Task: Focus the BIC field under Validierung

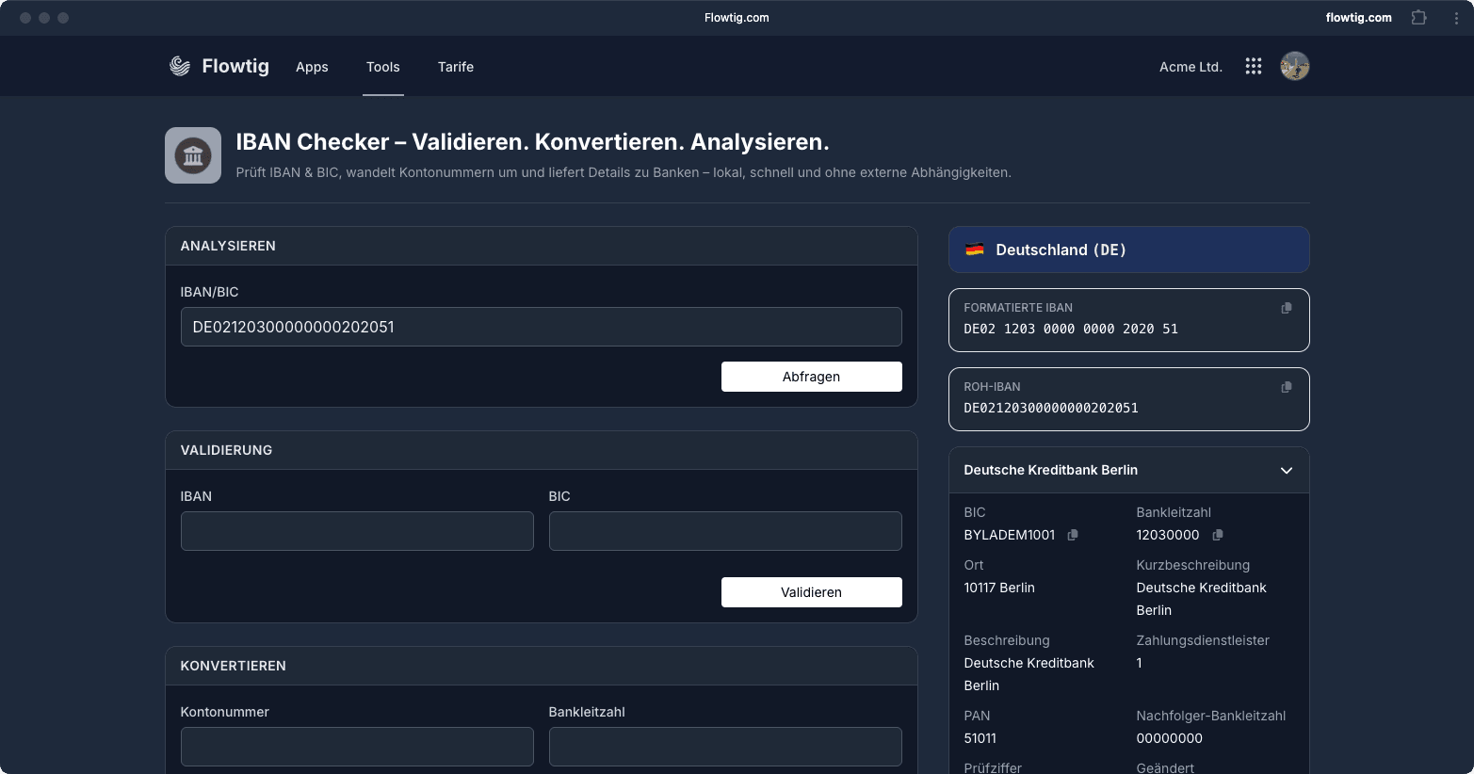Action: [725, 531]
